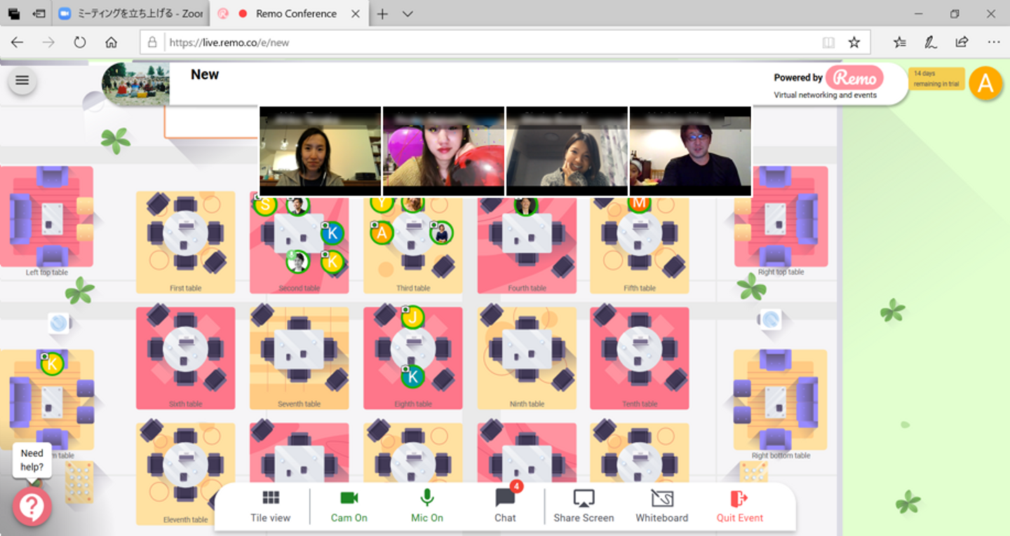Screen dimensions: 1010x536
Task: Click the Right top table label
Action: (x=781, y=272)
